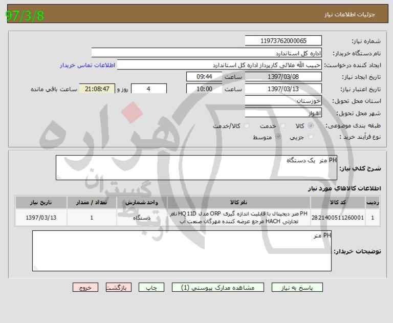393x323 pixels.
Task: Select the کالا radio button
Action: coord(311,125)
